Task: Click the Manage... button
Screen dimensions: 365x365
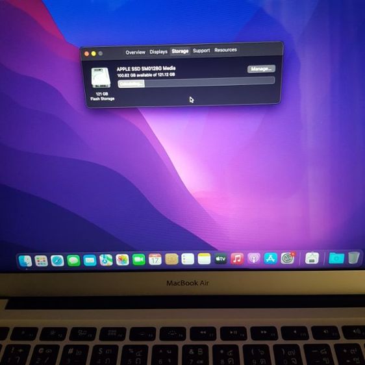Action: coord(261,69)
